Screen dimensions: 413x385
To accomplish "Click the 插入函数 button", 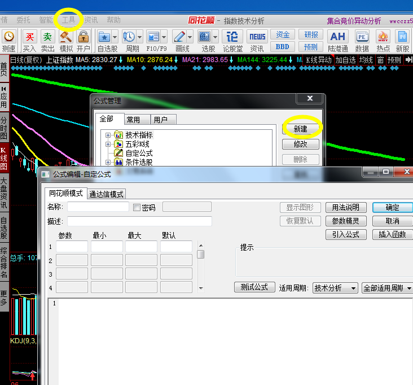I will coord(393,234).
